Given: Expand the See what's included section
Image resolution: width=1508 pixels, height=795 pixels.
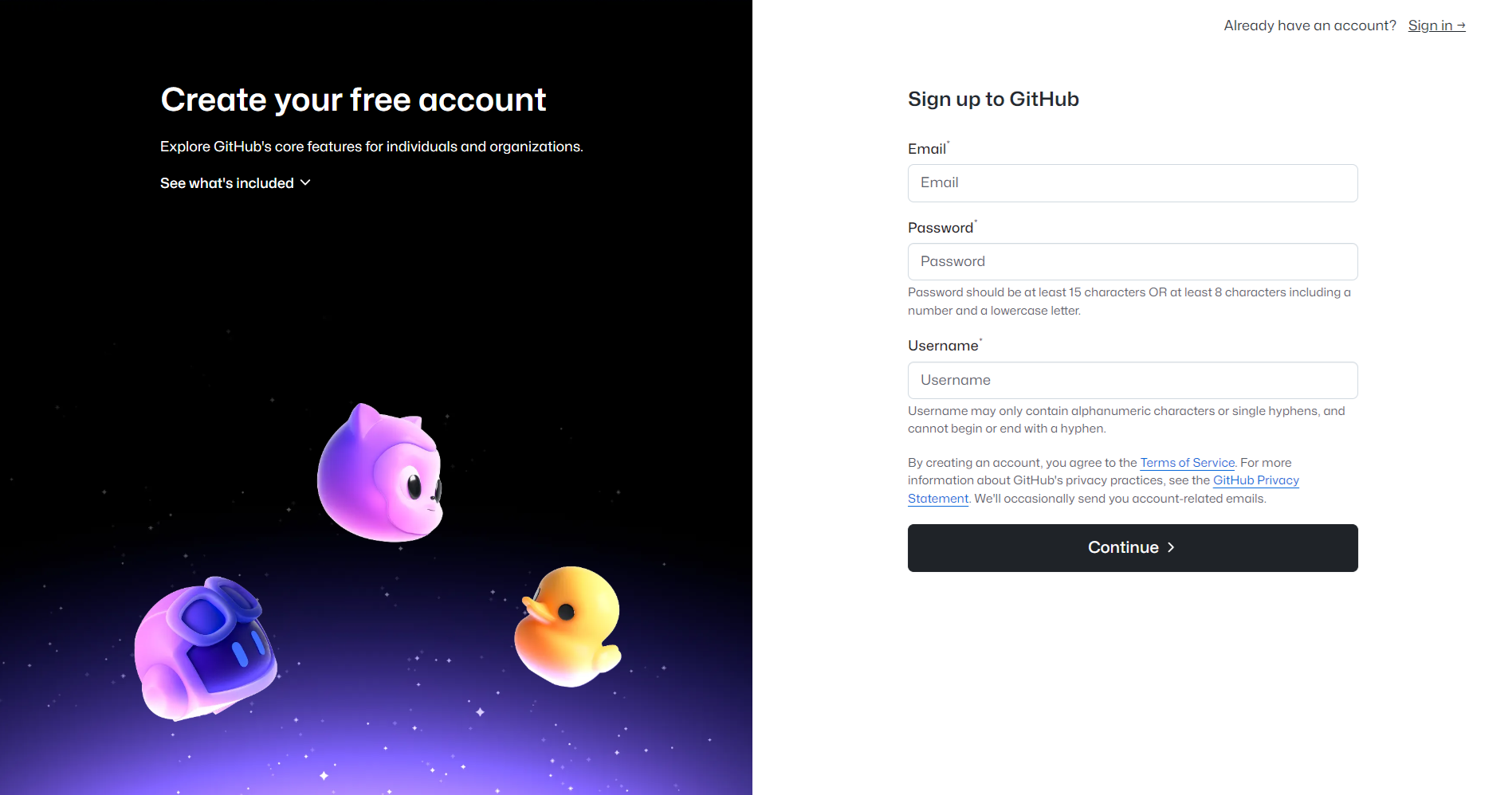Looking at the screenshot, I should click(227, 183).
